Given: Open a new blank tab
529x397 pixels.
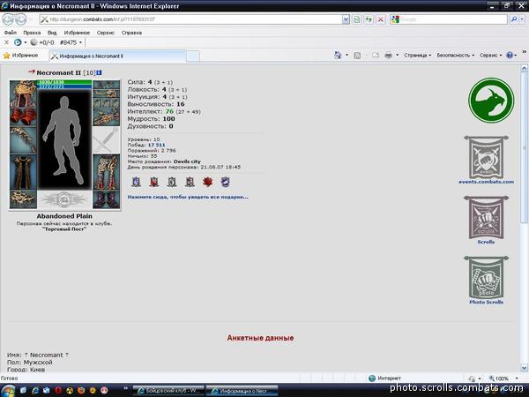Looking at the screenshot, I should (193, 56).
